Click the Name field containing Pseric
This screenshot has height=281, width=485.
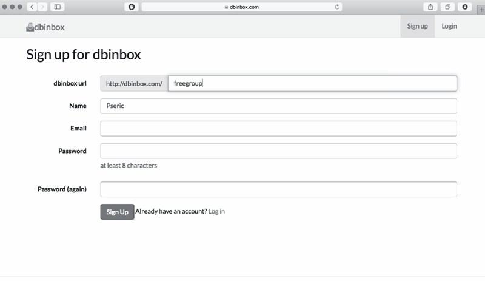tap(278, 106)
